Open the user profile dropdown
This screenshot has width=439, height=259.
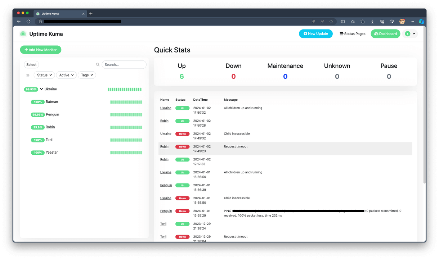410,34
